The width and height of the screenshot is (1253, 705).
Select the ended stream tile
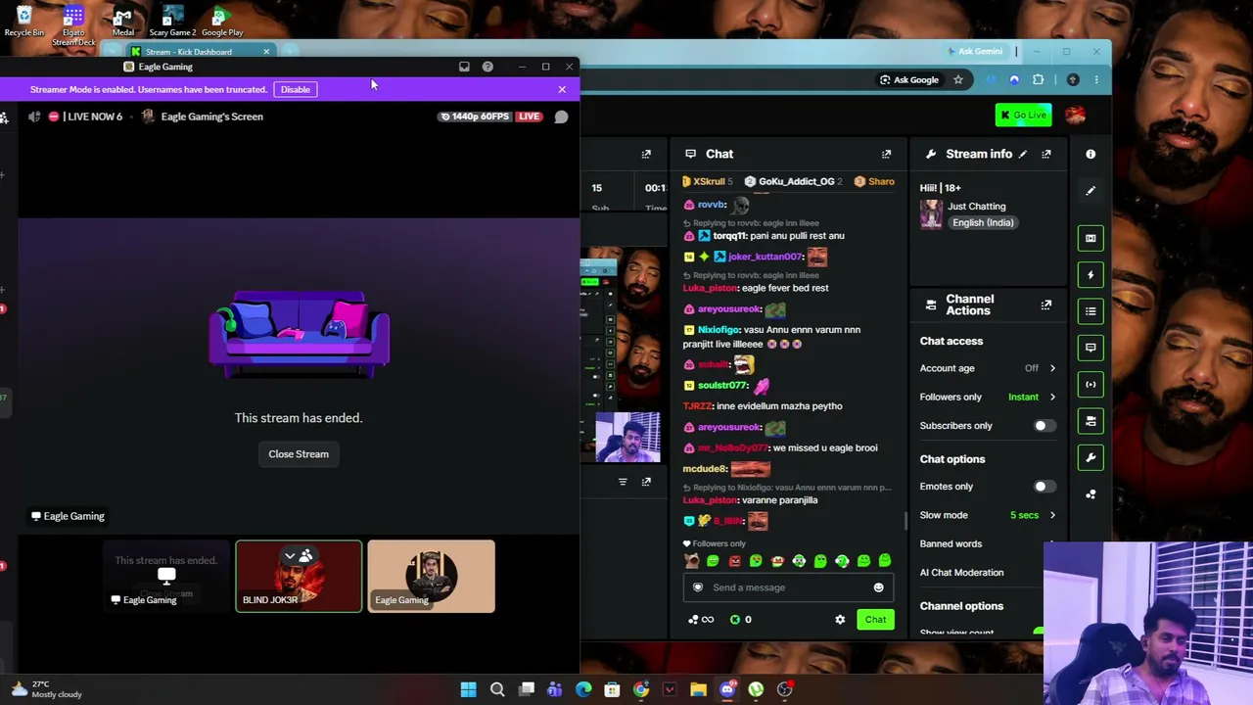coord(166,576)
